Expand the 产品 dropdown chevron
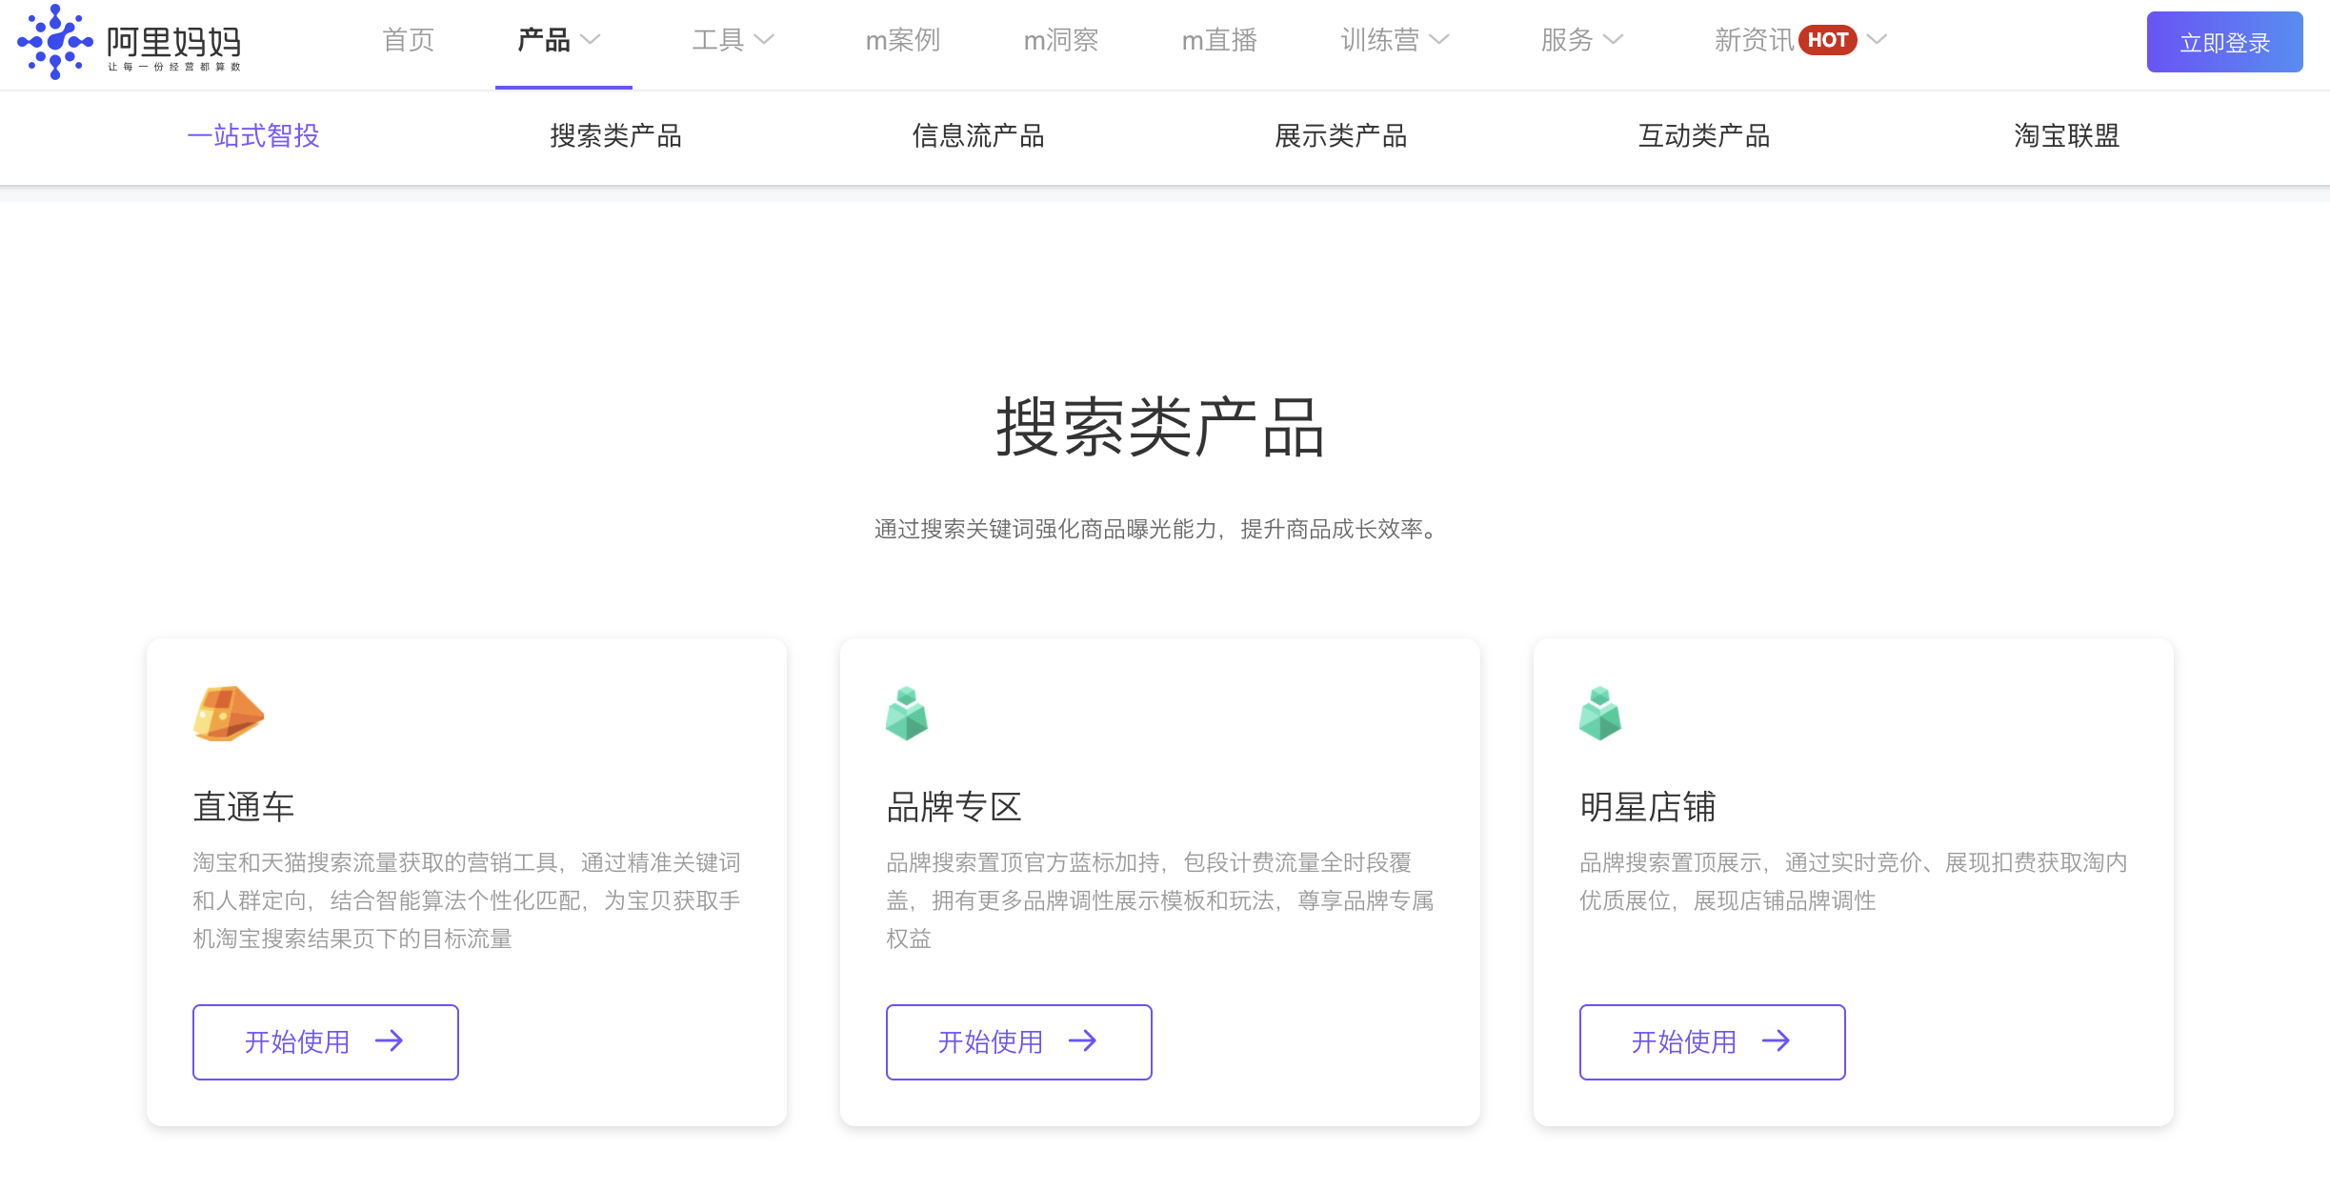2330x1191 pixels. point(591,39)
